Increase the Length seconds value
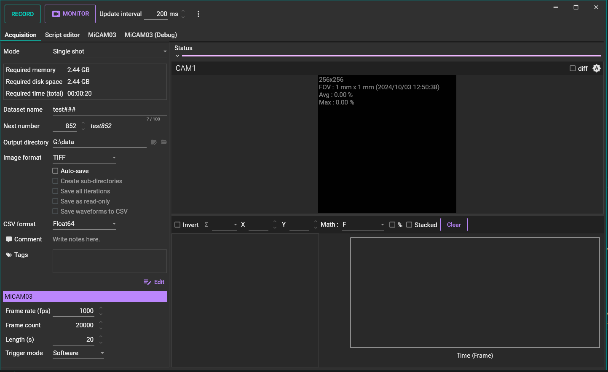 click(x=101, y=337)
